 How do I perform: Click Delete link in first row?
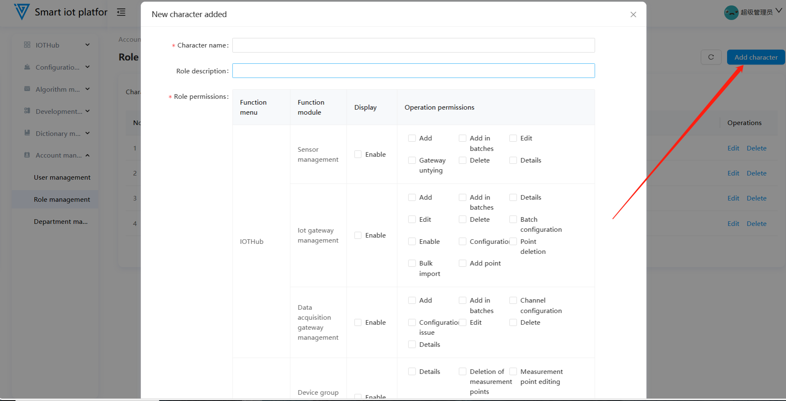pyautogui.click(x=756, y=148)
